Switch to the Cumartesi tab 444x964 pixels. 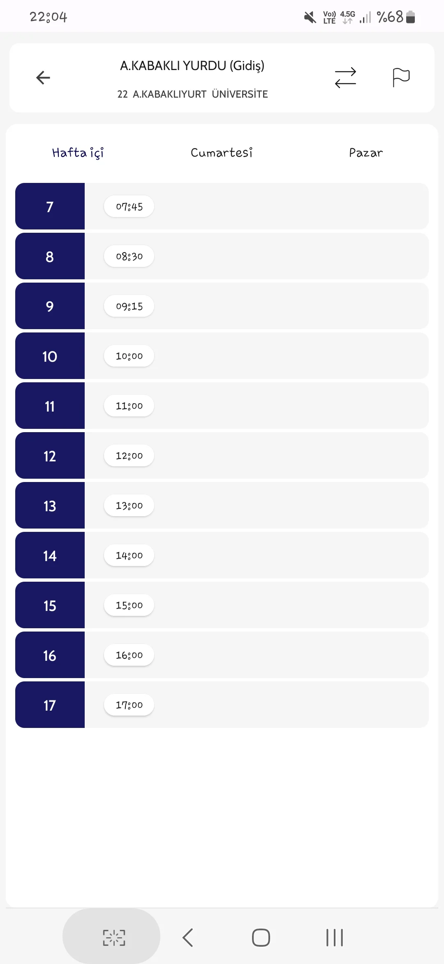click(x=222, y=153)
